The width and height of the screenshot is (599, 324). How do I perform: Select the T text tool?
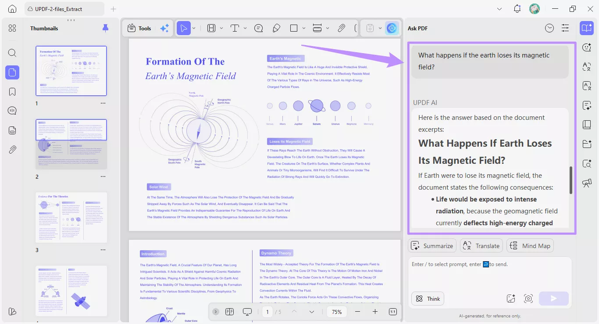pos(235,28)
